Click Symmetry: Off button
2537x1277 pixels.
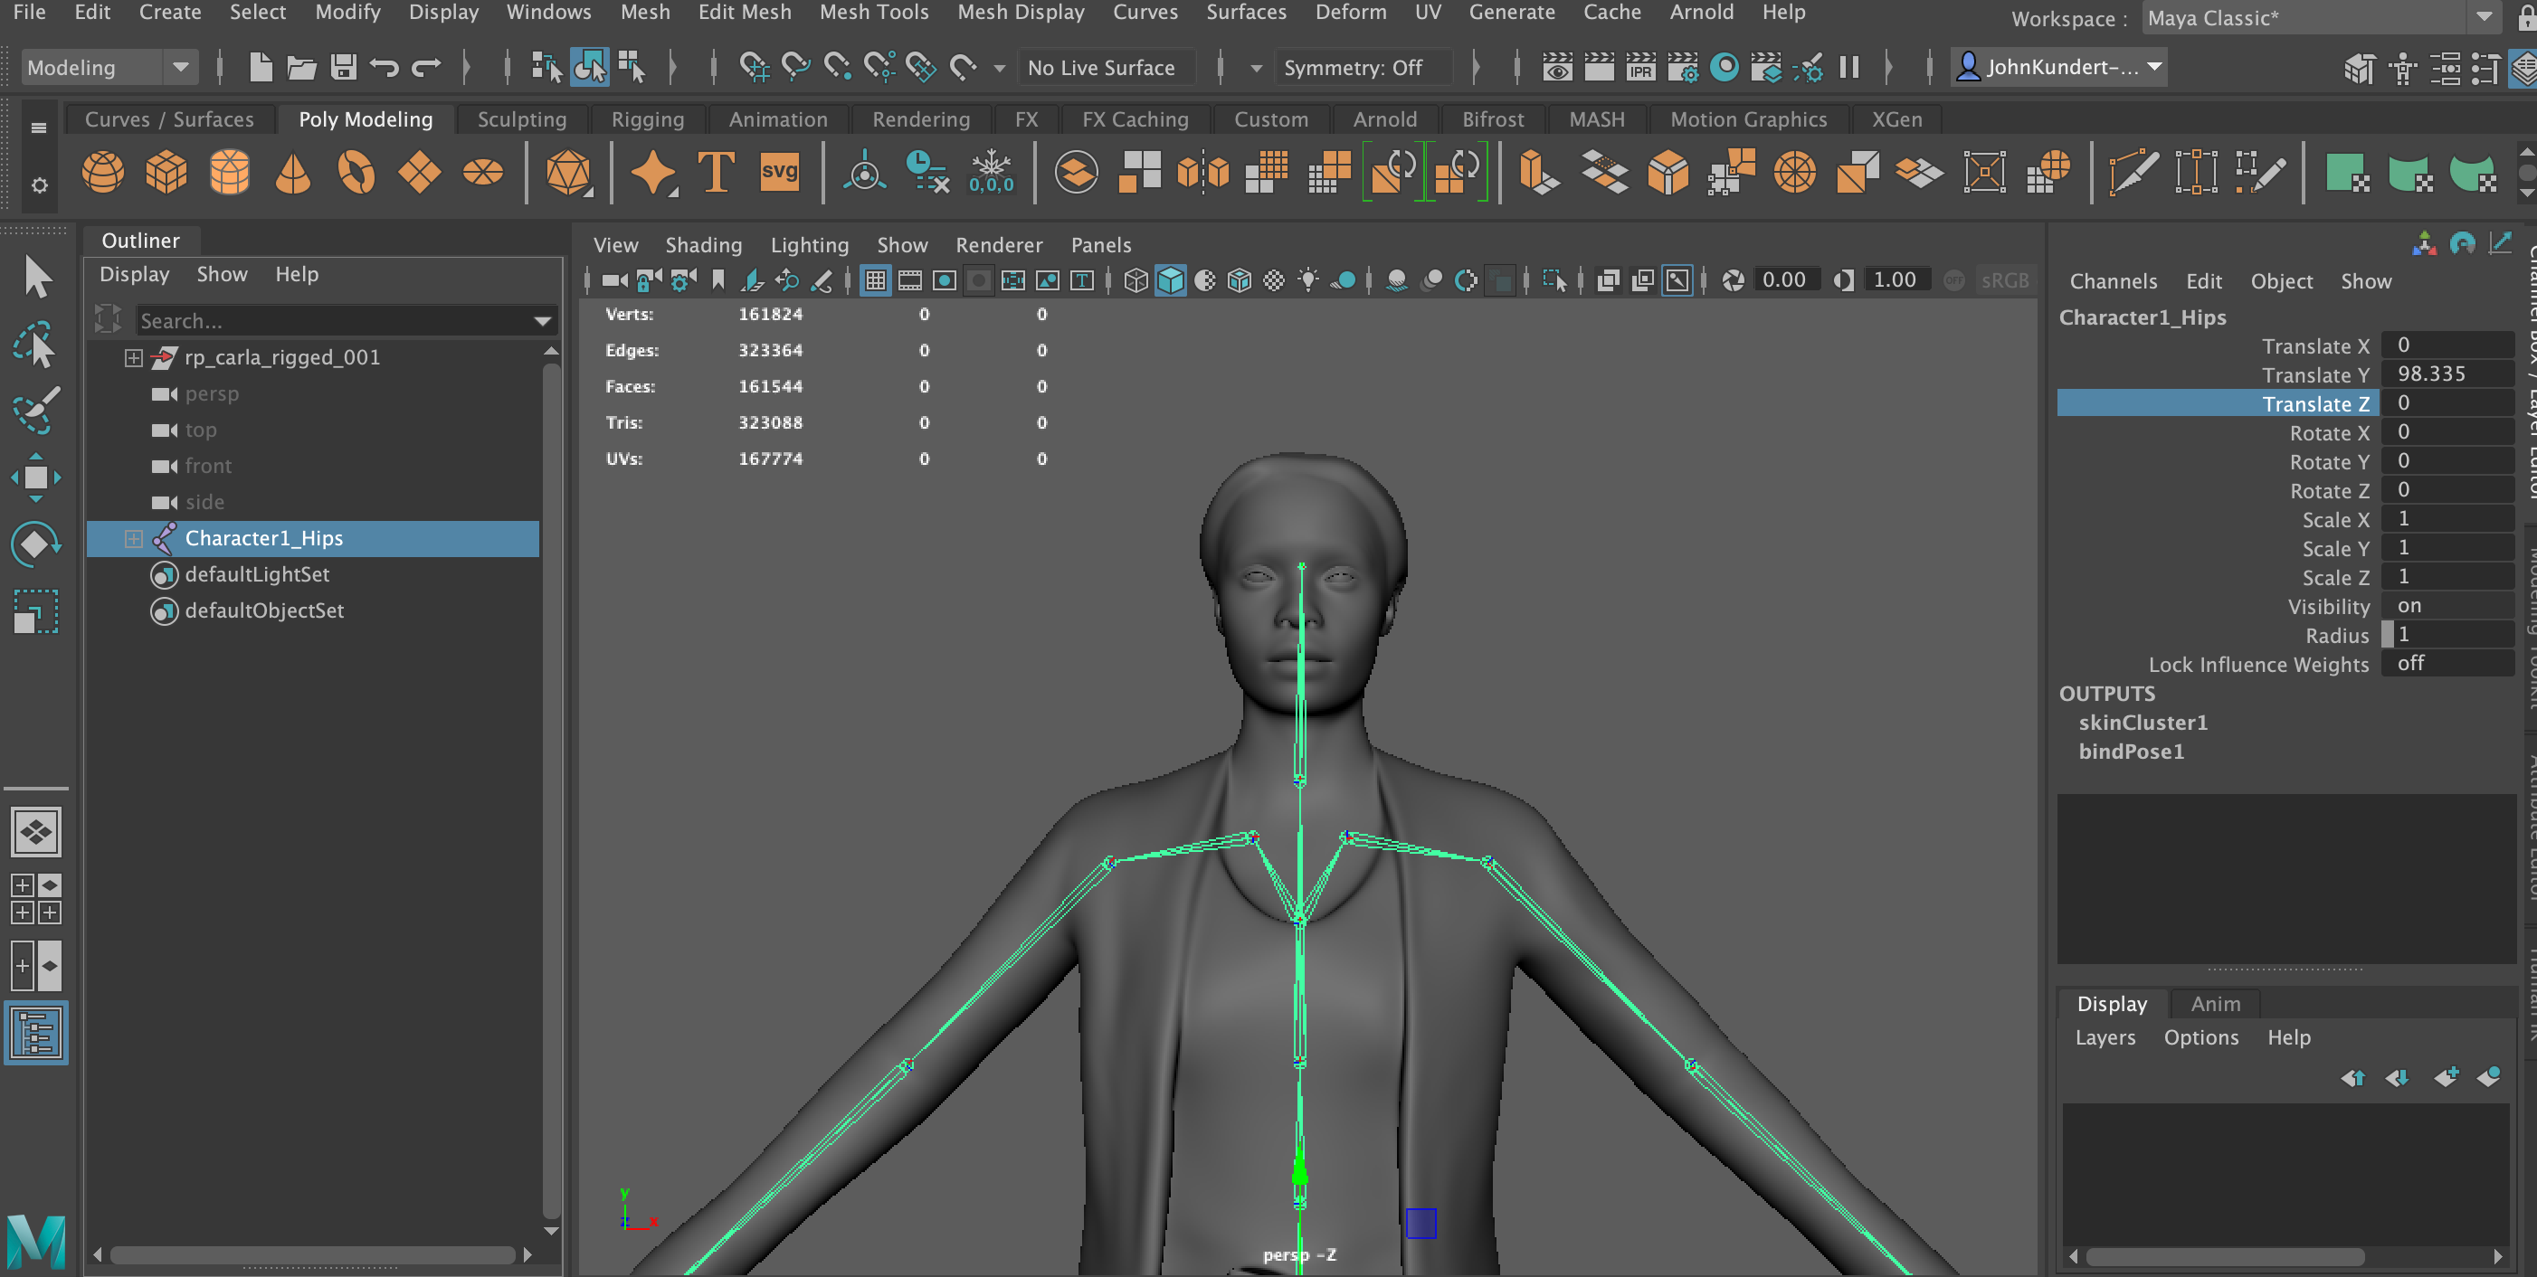coord(1354,67)
